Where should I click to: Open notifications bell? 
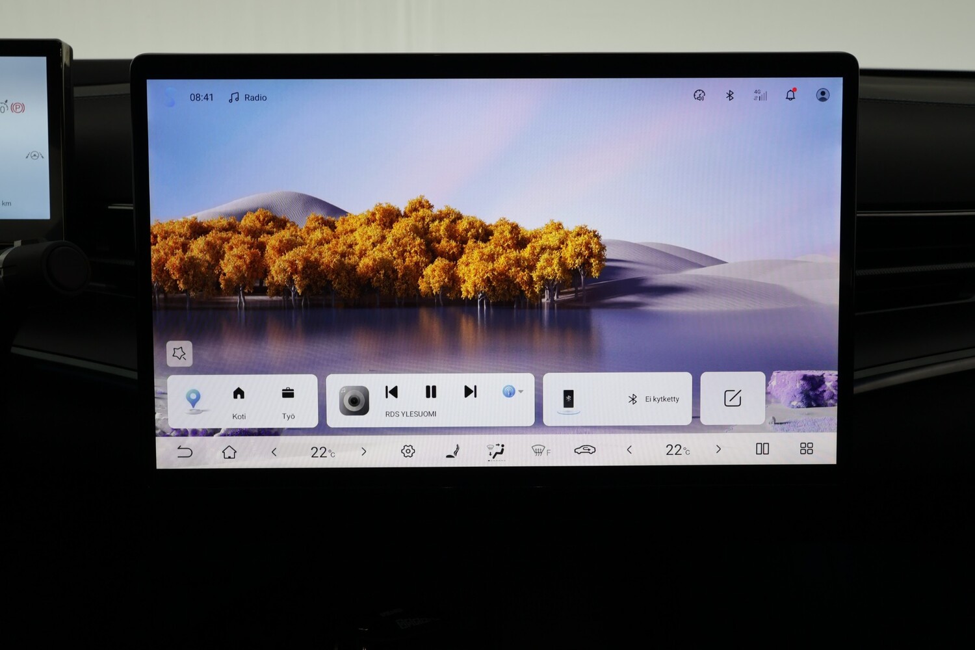pyautogui.click(x=790, y=95)
